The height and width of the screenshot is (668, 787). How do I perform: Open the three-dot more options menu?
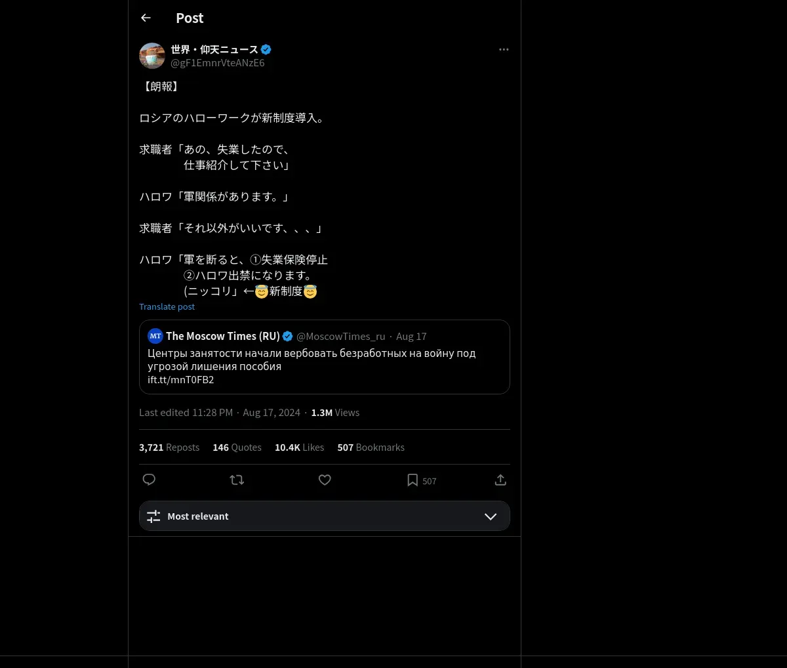504,49
